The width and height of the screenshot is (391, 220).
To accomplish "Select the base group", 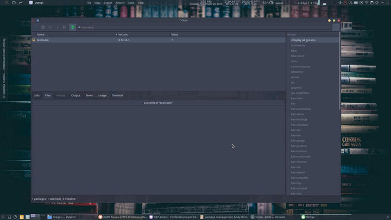I will point(294,51).
